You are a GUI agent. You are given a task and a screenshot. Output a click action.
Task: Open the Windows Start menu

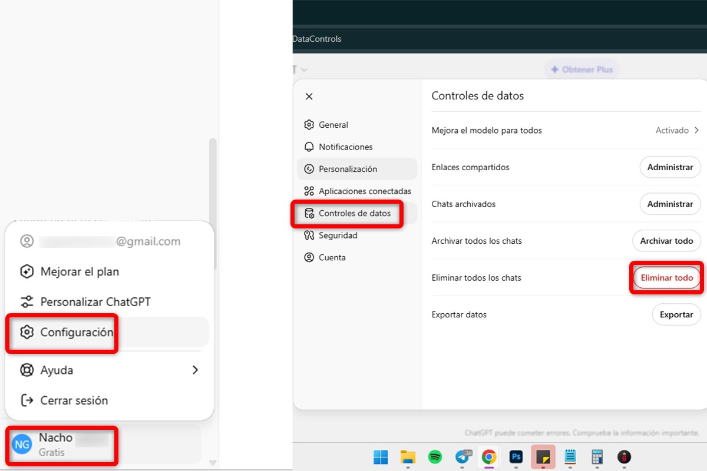[381, 457]
